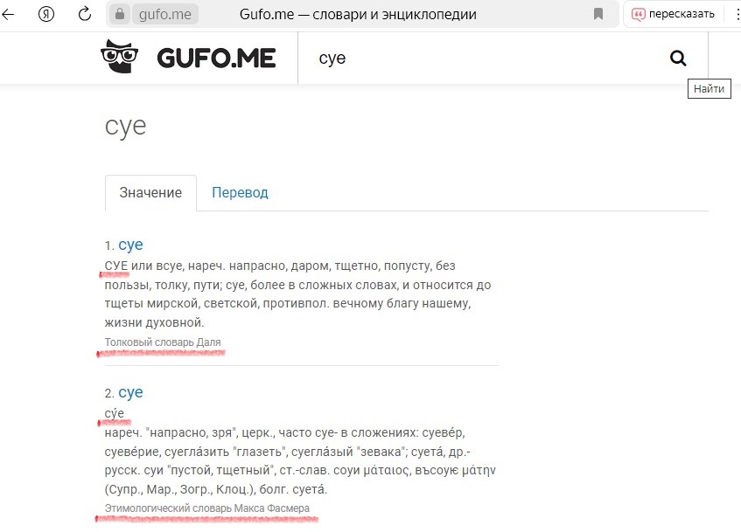
Task: Click the lock site-security icon
Action: coord(121,14)
